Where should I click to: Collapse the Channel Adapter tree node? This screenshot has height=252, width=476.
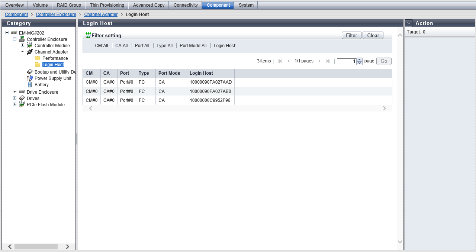[22, 52]
